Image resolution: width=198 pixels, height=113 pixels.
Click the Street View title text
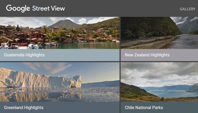(x=49, y=8)
